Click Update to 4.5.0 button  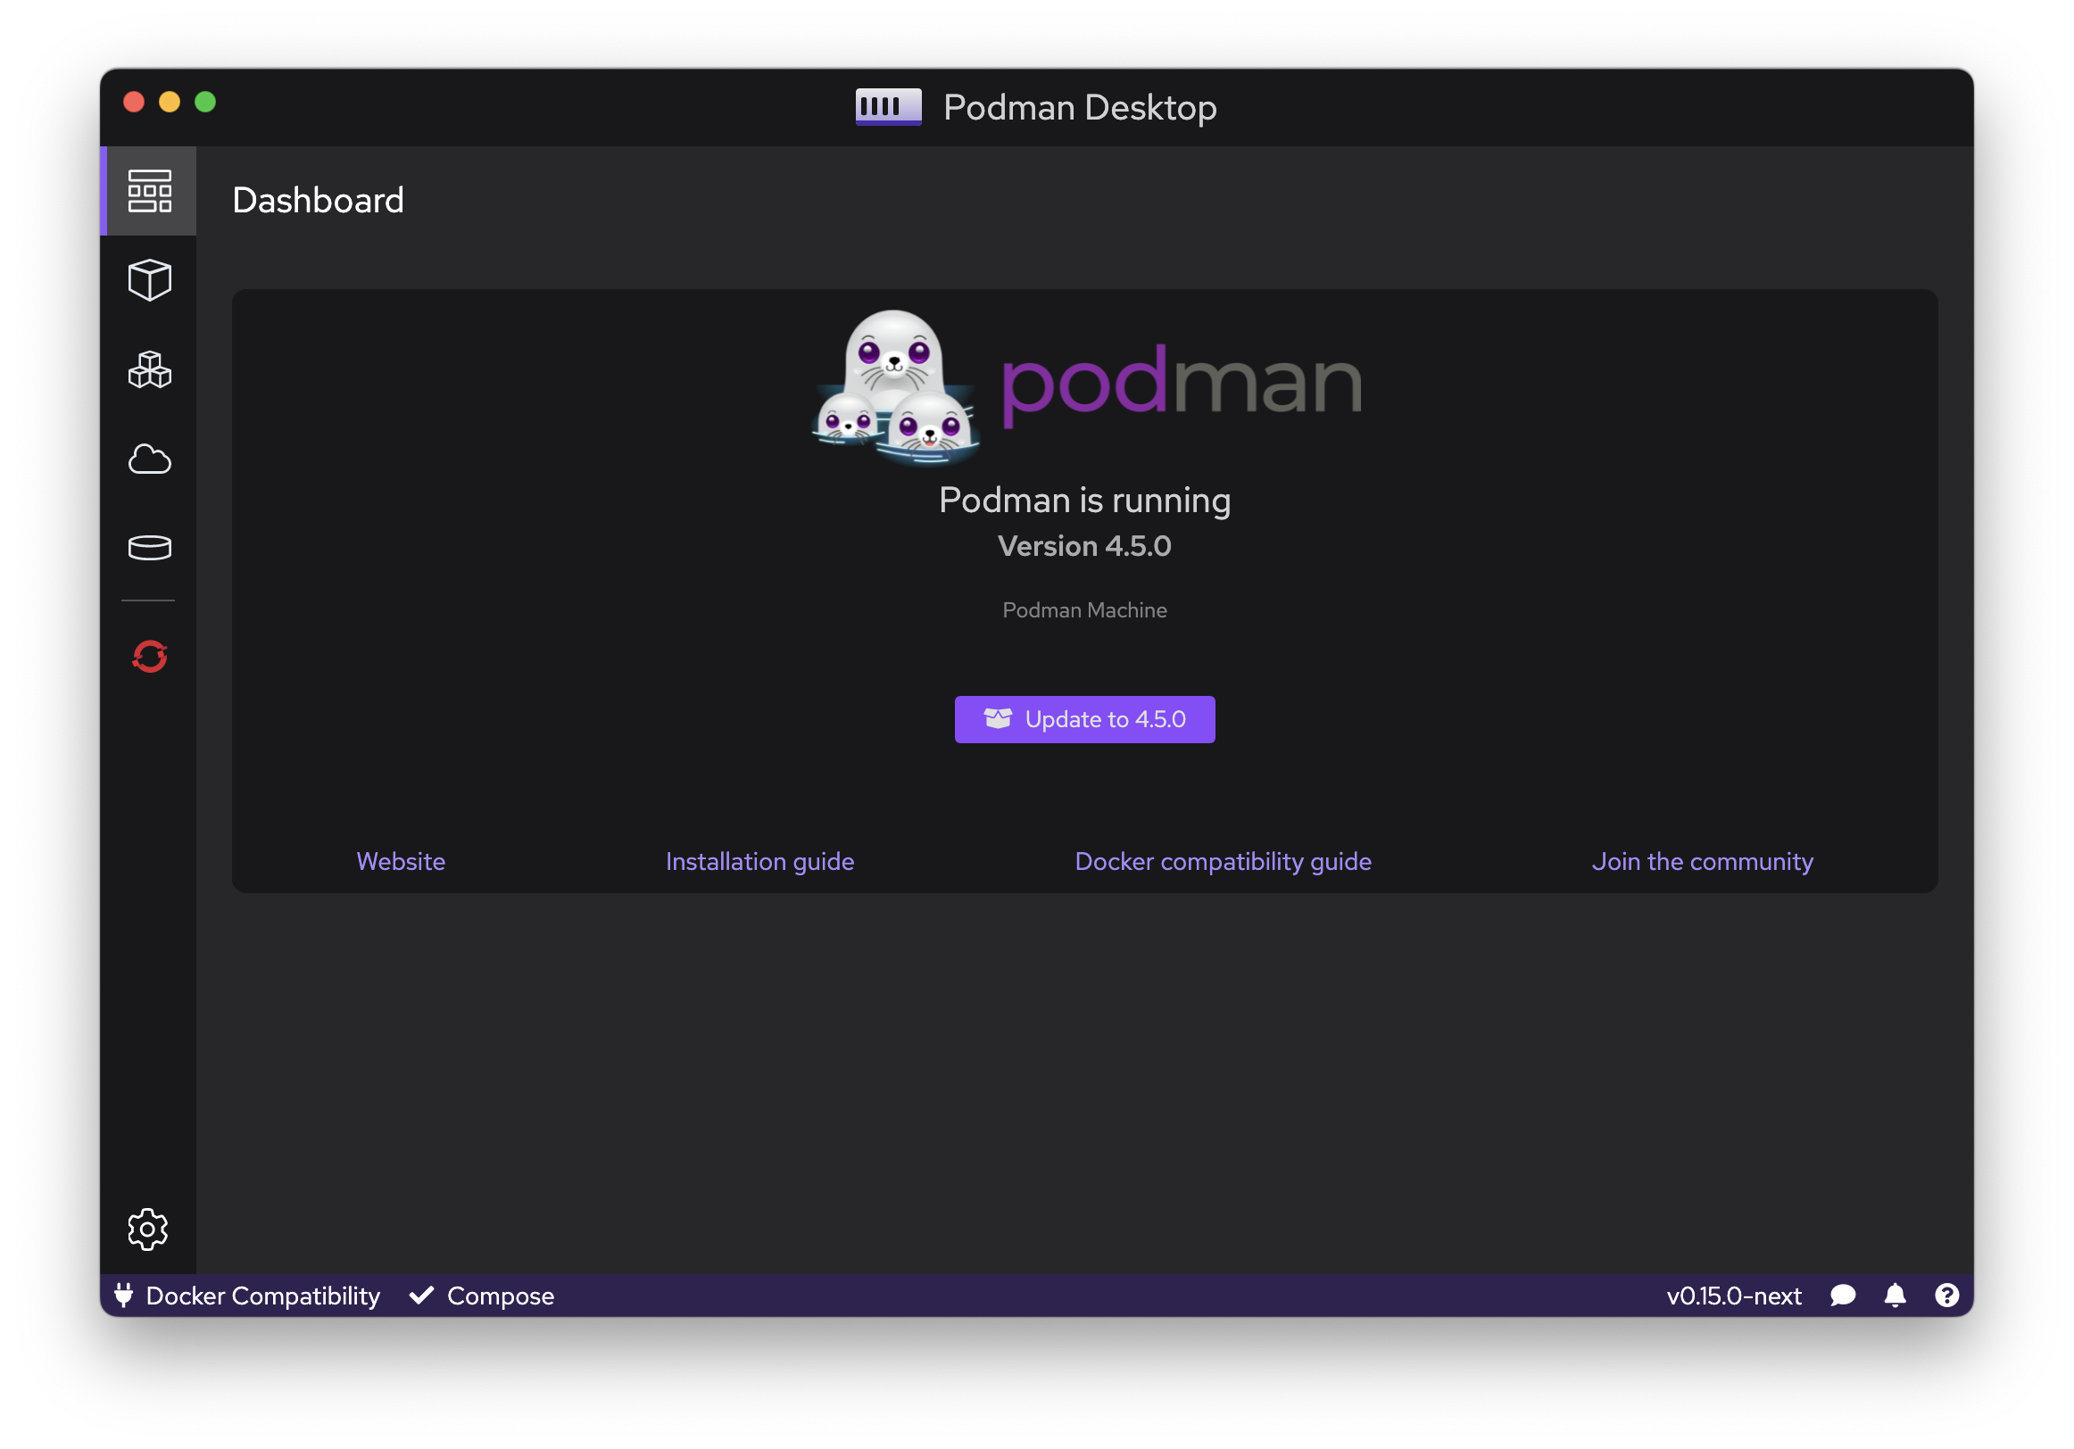[x=1084, y=719]
